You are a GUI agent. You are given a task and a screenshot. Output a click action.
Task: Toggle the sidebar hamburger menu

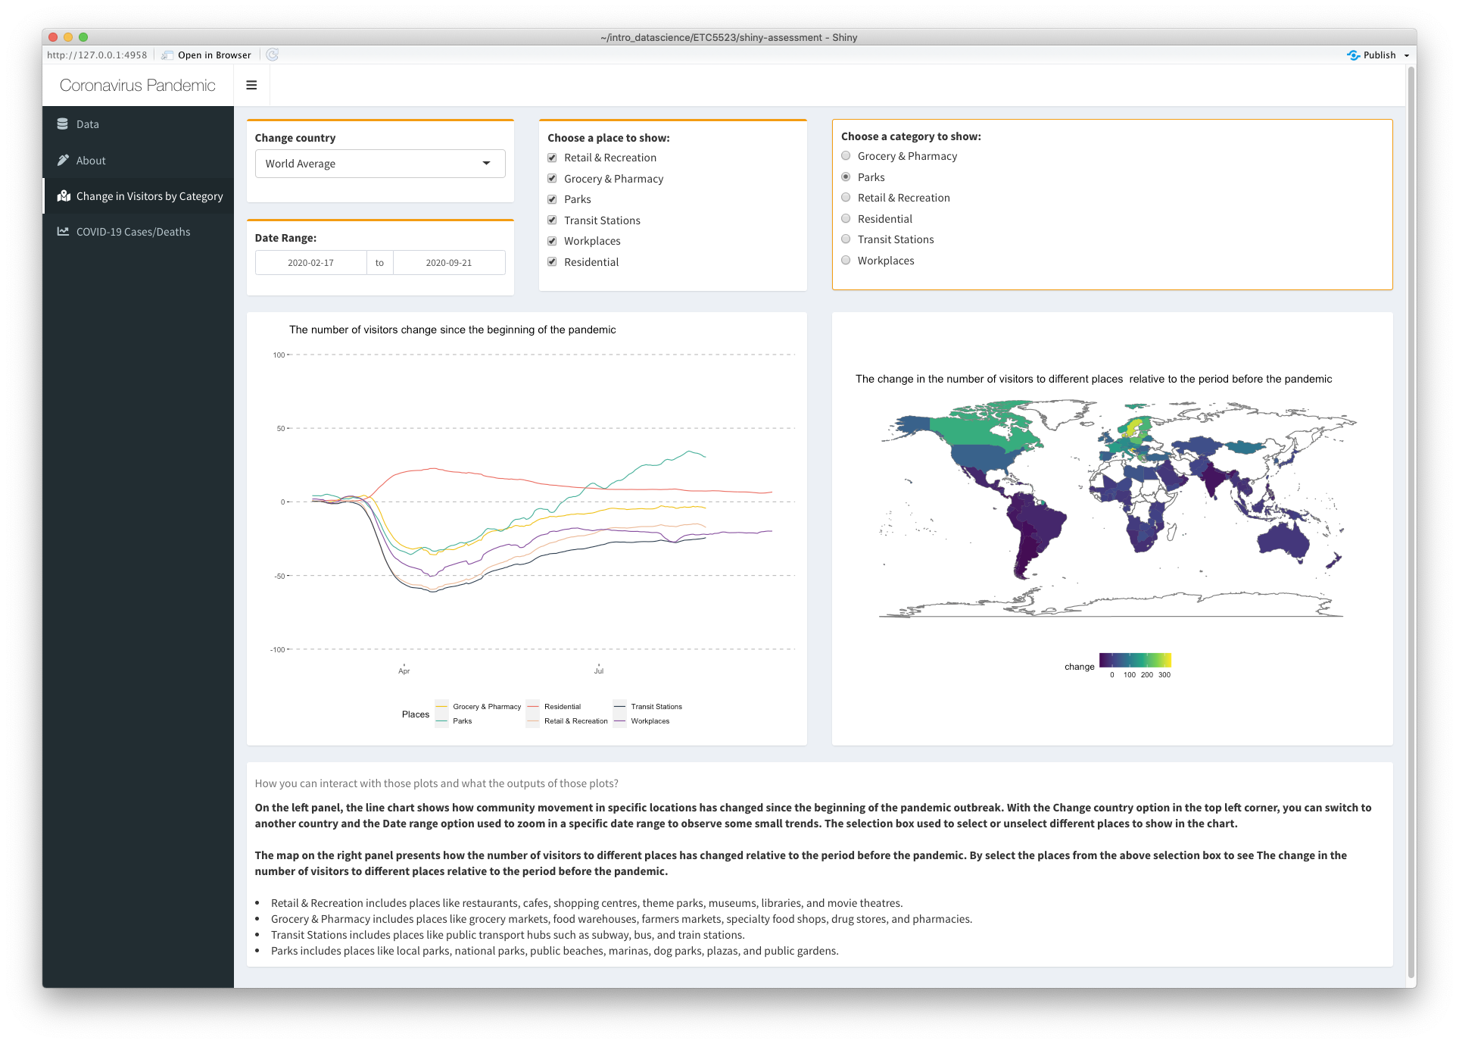[251, 86]
